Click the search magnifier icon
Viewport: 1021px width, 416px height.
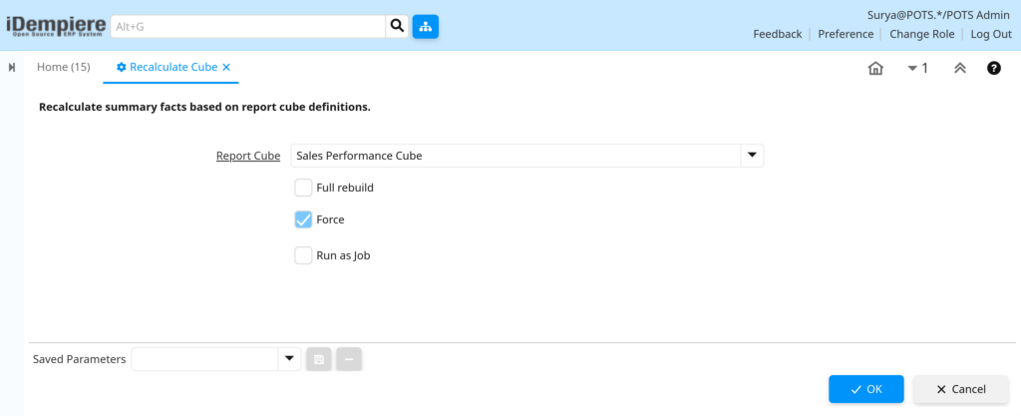pos(397,27)
